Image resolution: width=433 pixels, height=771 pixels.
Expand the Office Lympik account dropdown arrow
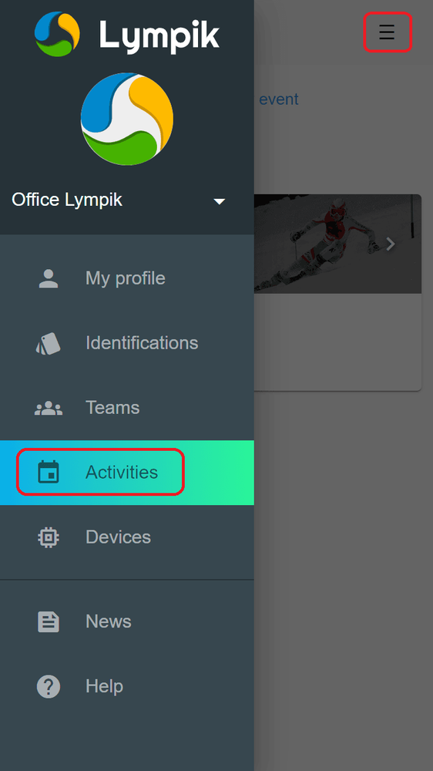pos(220,201)
